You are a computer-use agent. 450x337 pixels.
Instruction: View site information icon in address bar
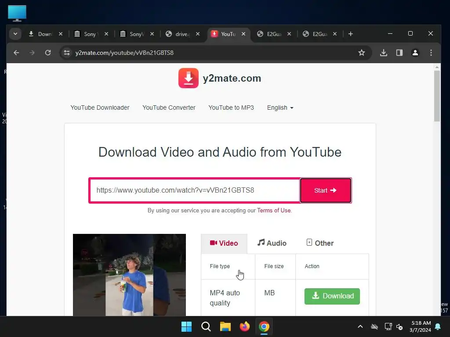67,53
